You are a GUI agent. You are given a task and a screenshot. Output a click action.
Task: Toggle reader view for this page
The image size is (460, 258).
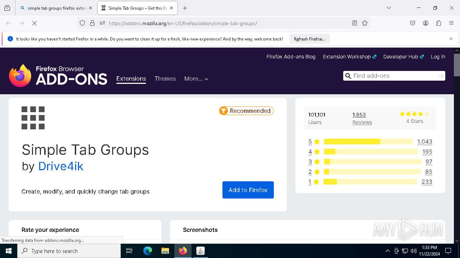tap(355, 23)
